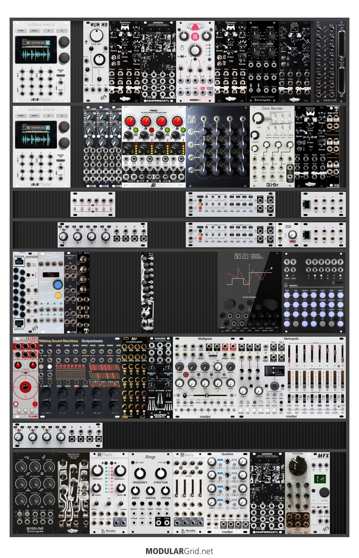Click the FALL 4 knob on Quadrax
Screen dimensions: 359x558
tap(243, 502)
